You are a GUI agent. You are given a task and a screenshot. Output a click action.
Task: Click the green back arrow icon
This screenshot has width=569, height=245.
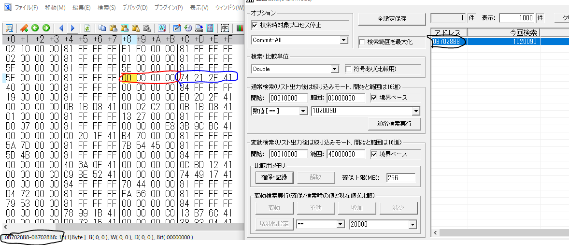pos(35,28)
